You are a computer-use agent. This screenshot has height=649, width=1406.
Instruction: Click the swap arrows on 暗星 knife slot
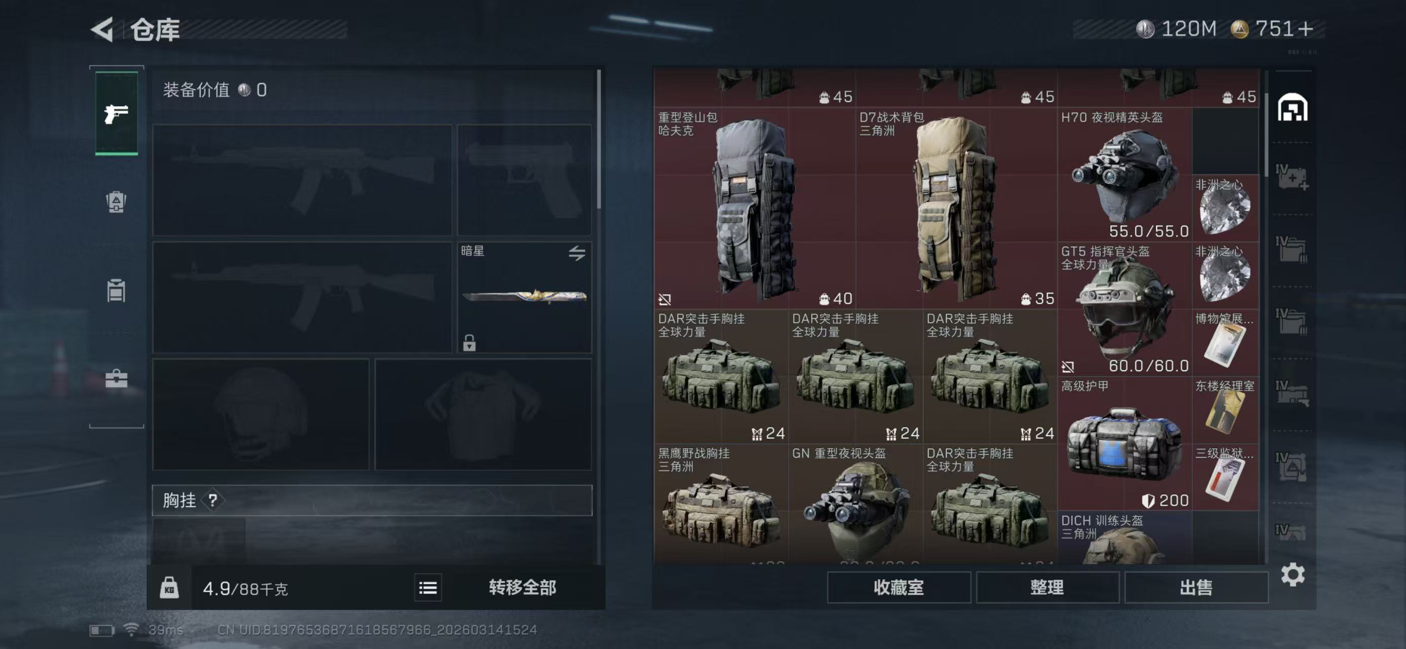[x=577, y=253]
